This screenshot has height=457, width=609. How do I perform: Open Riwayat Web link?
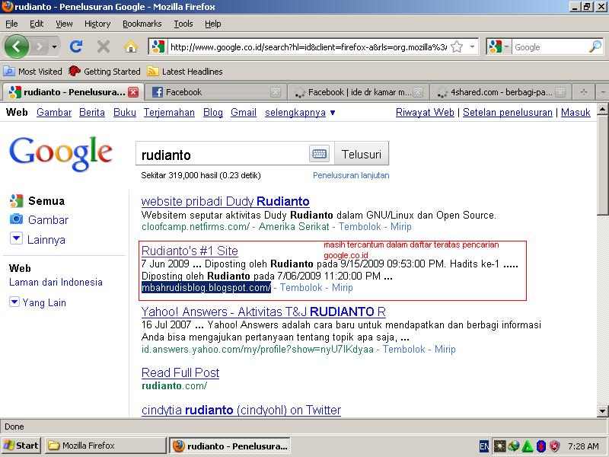(425, 112)
